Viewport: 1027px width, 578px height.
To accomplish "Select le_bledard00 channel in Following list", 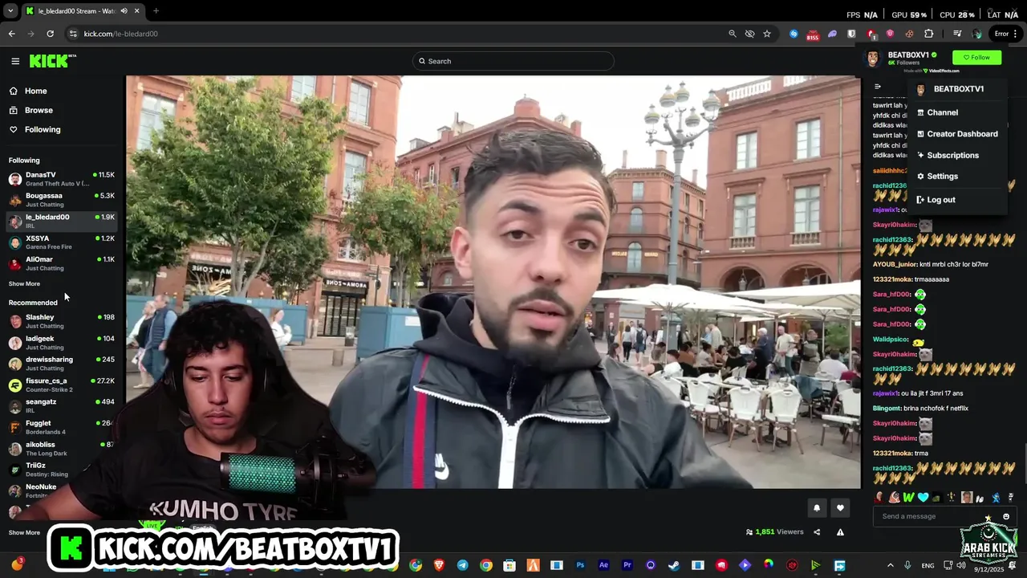I will pos(62,221).
